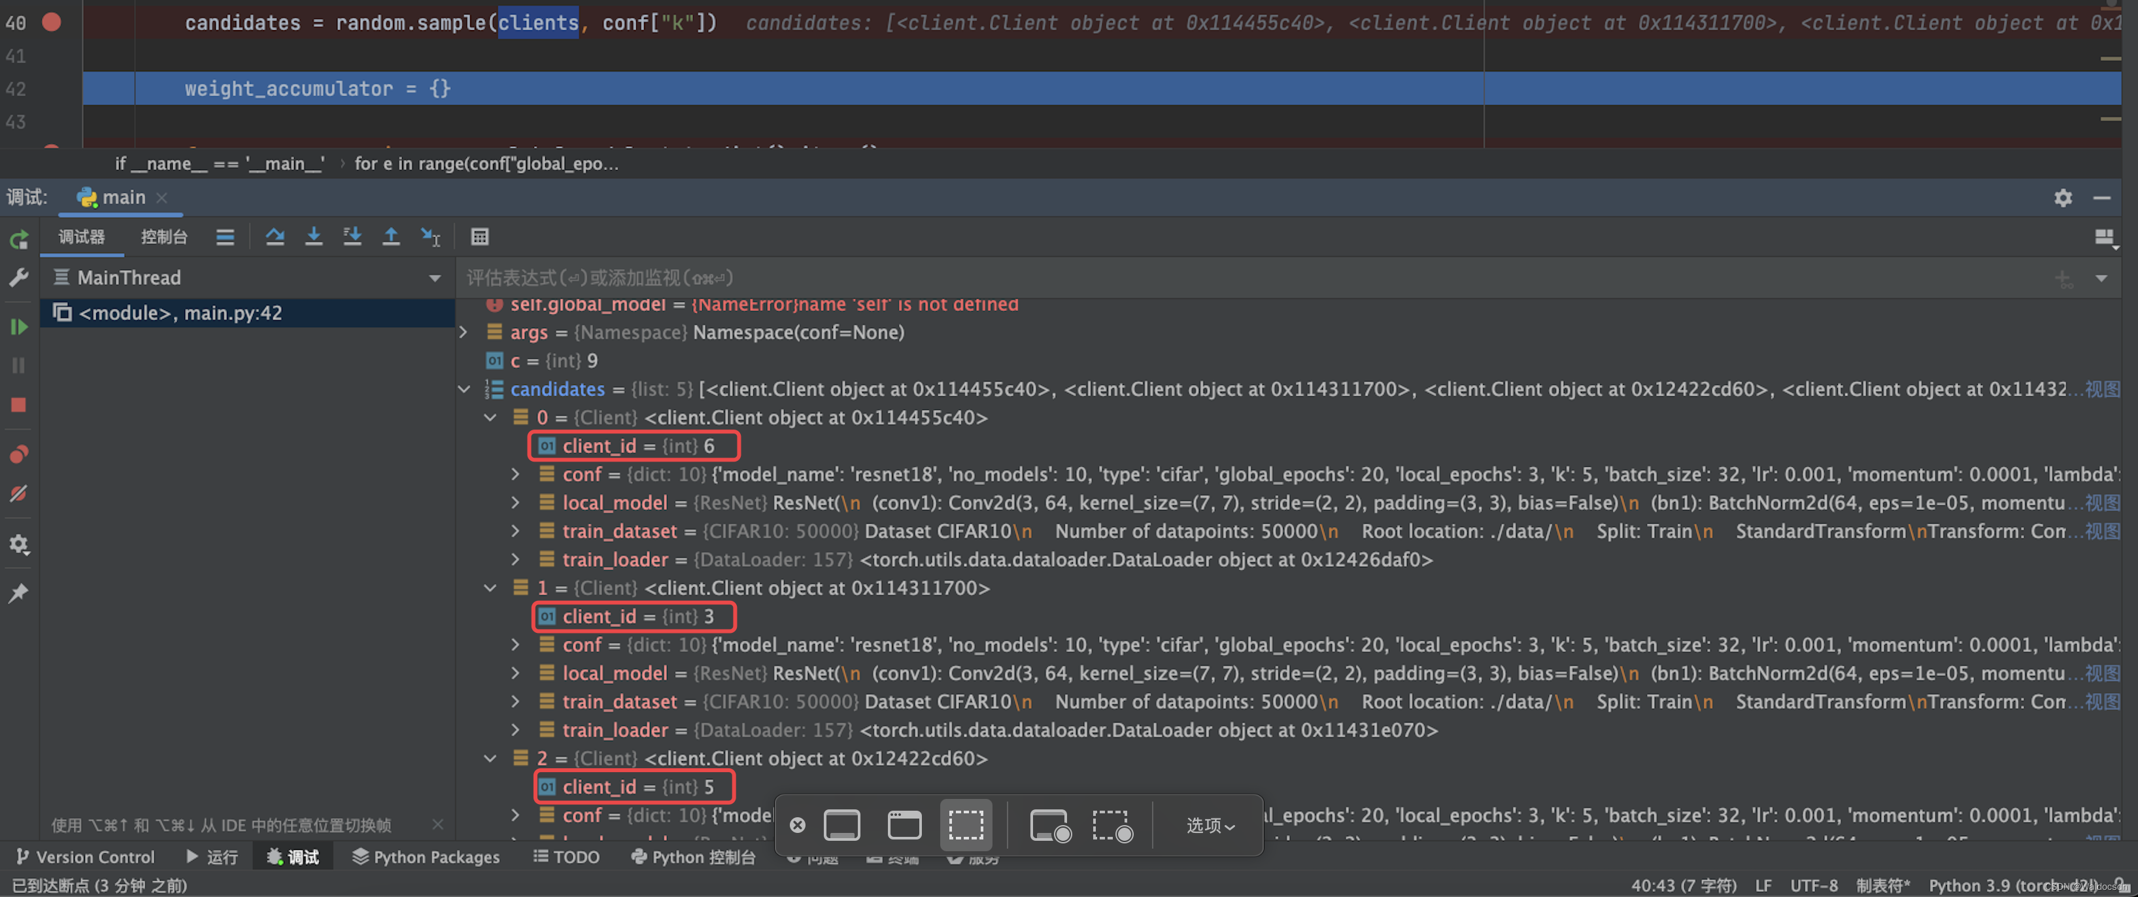Click the Rerun debug icon
2138x897 pixels.
coord(18,241)
